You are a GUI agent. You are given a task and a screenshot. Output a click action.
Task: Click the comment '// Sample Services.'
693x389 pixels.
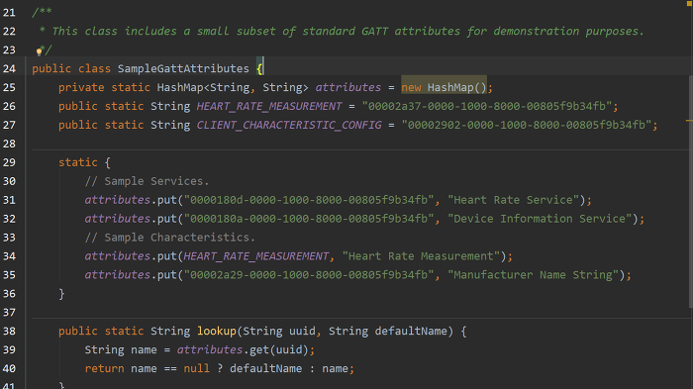pyautogui.click(x=147, y=181)
